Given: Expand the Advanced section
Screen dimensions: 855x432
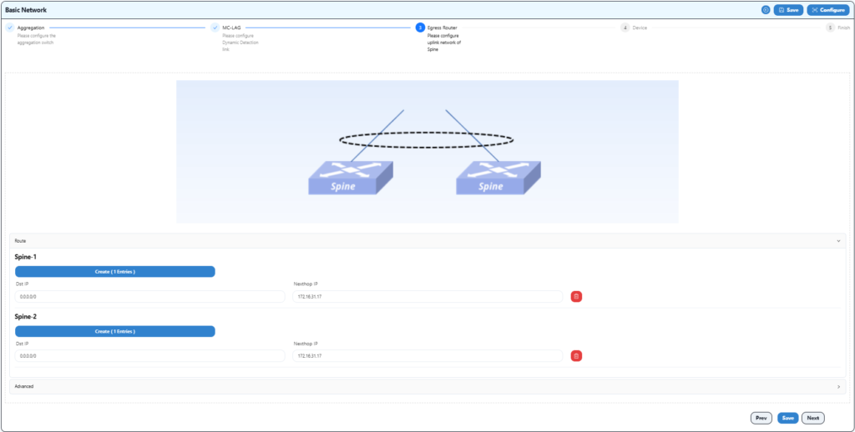Looking at the screenshot, I should [837, 387].
